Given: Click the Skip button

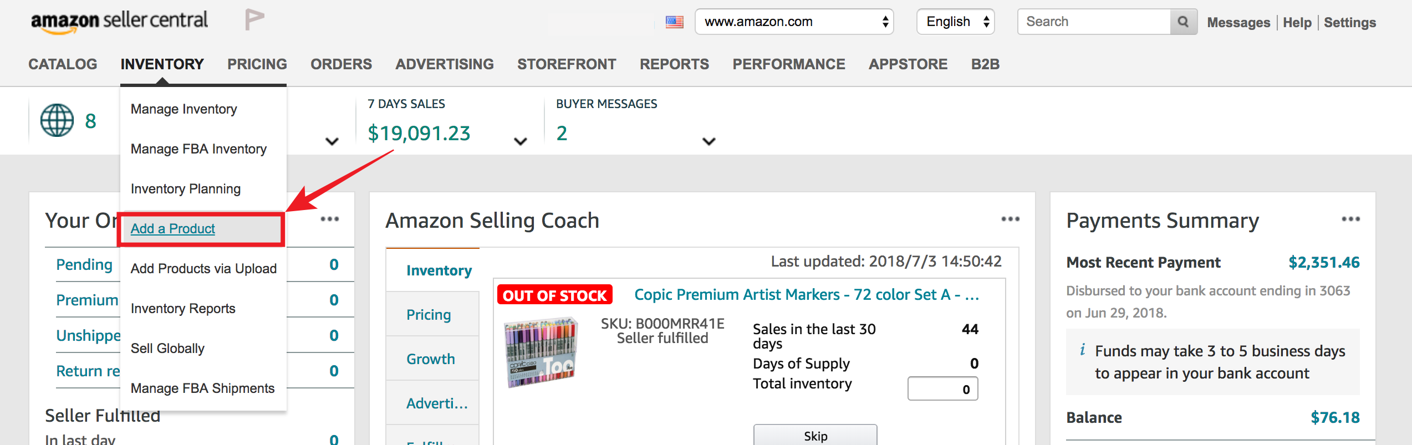Looking at the screenshot, I should pos(815,435).
